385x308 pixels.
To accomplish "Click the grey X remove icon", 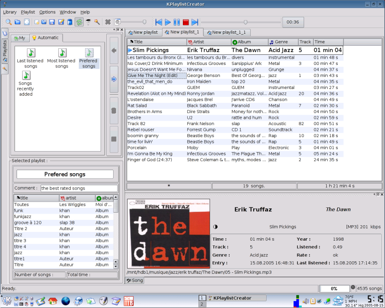I will [108, 22].
